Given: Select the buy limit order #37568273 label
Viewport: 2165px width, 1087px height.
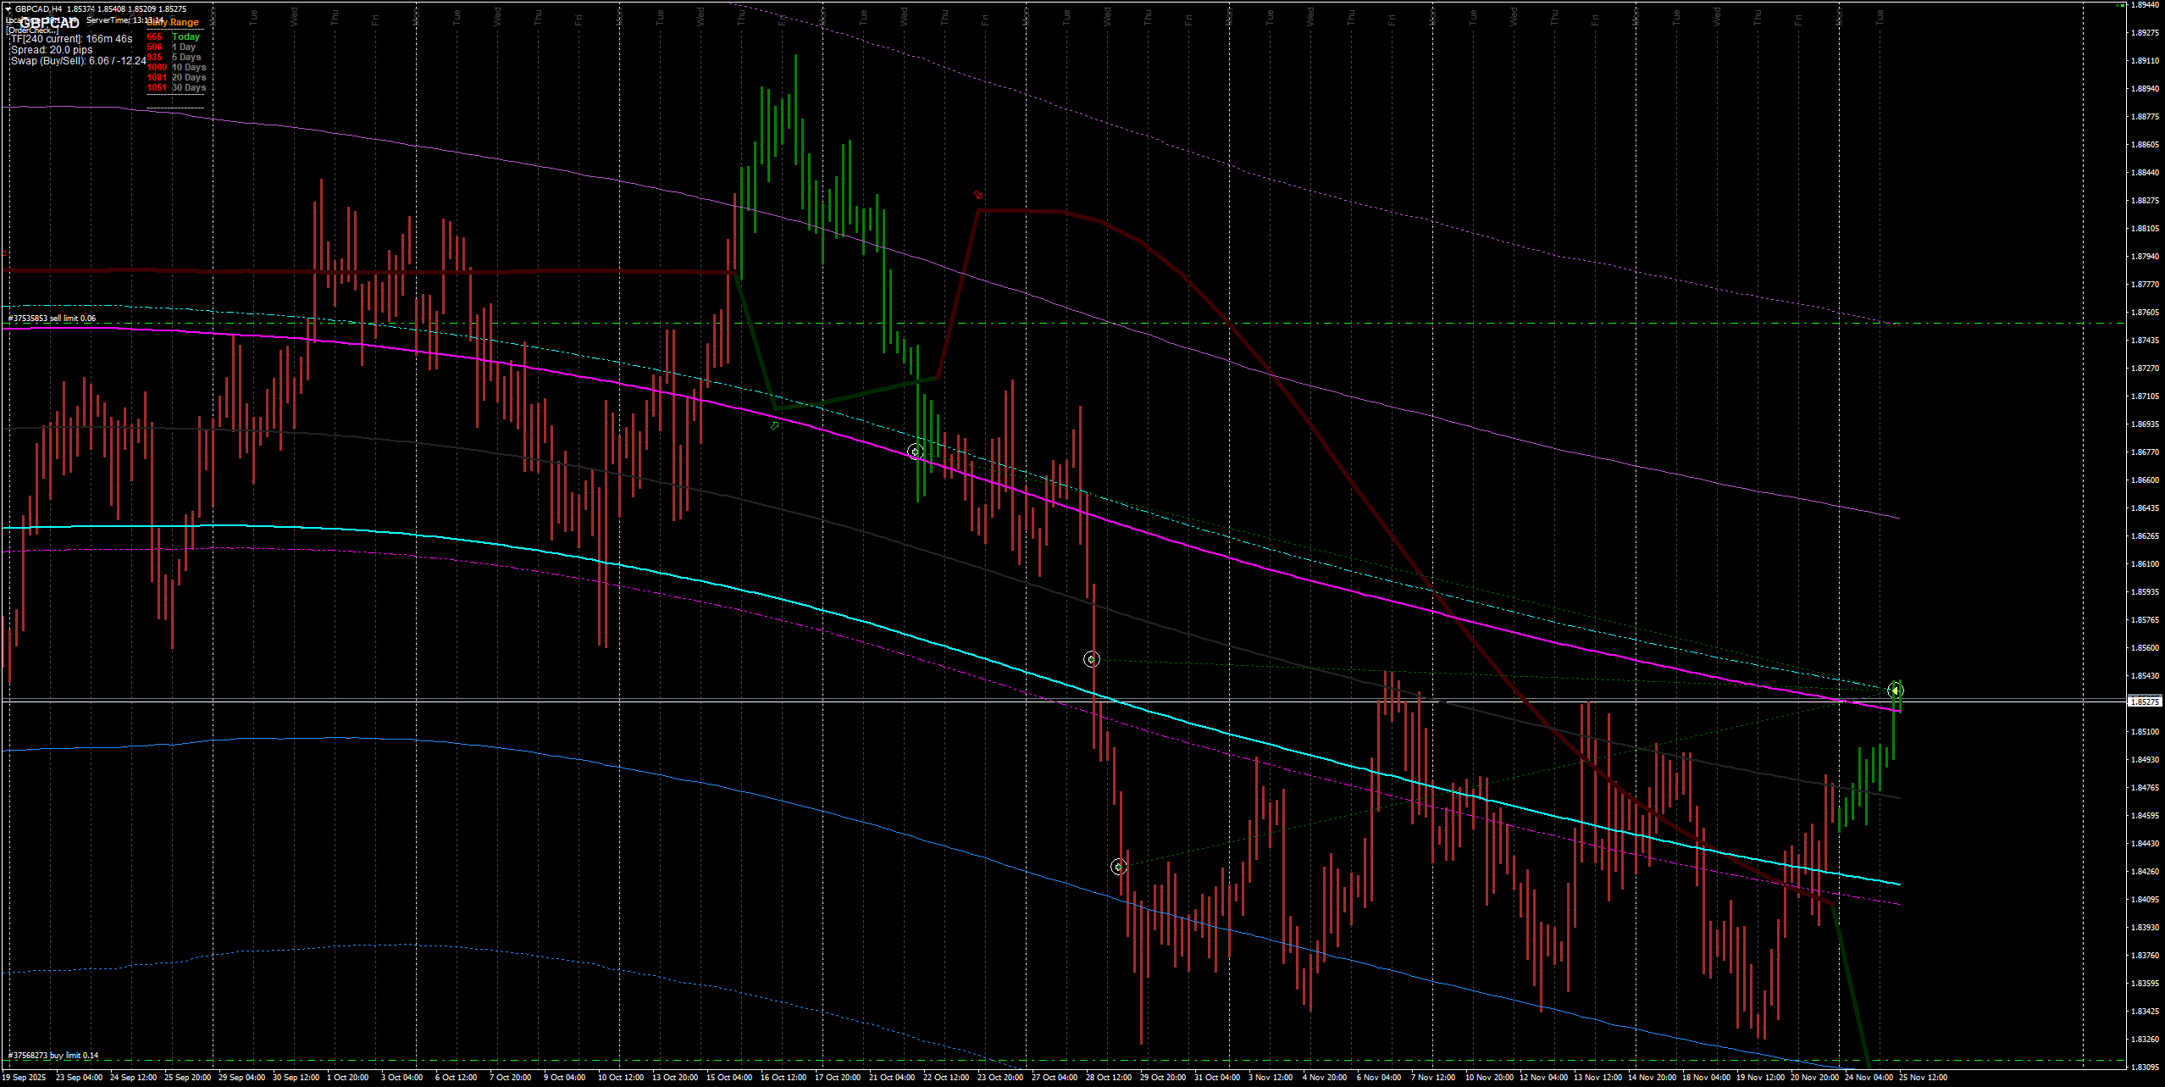Looking at the screenshot, I should [53, 1056].
